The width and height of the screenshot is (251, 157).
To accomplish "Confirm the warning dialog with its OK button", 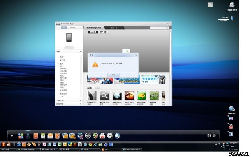I will (x=113, y=75).
